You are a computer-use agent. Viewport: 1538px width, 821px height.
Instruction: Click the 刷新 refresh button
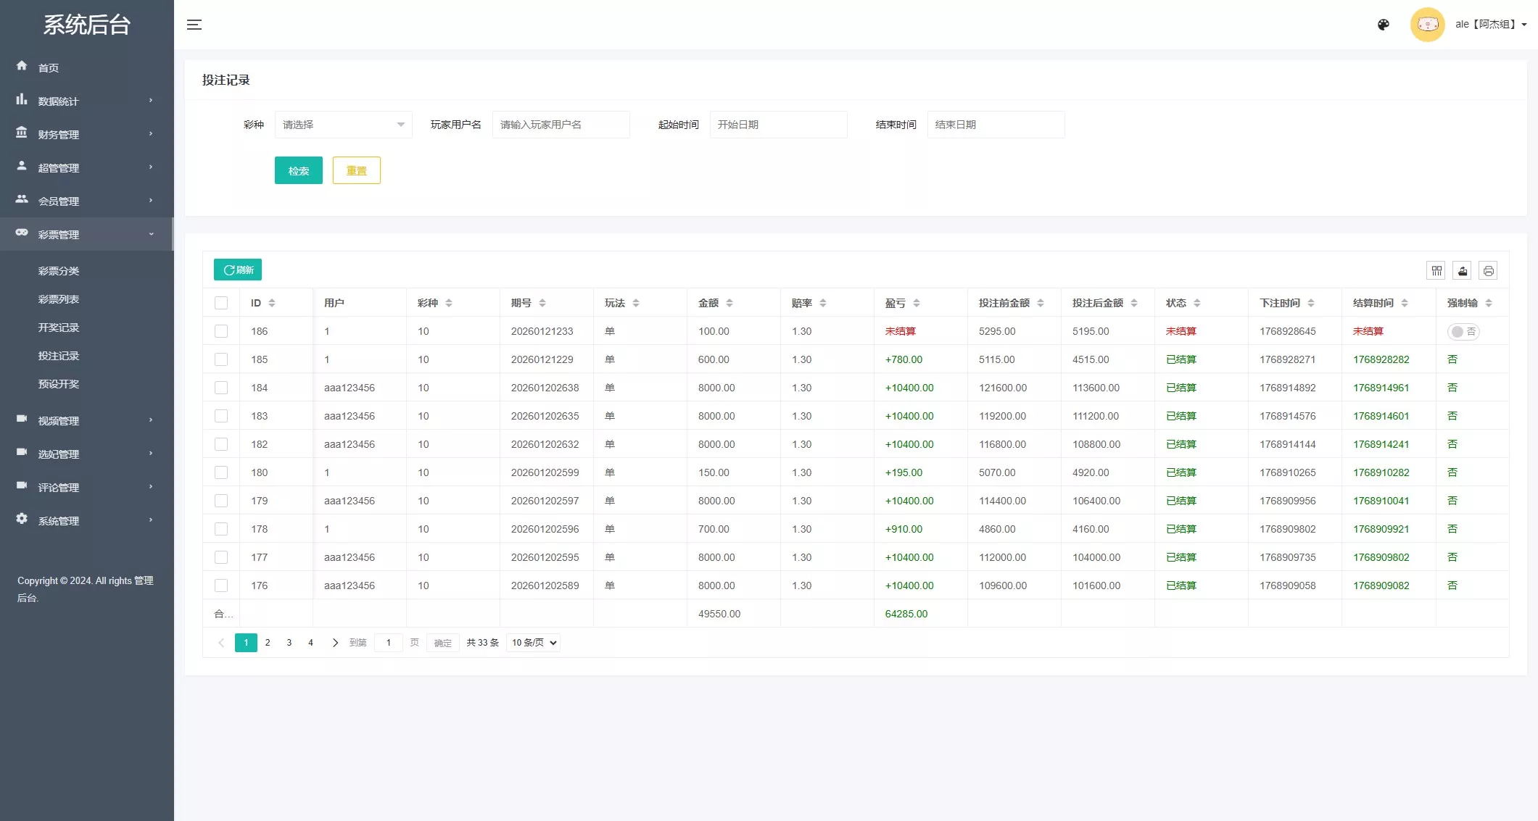(x=238, y=270)
